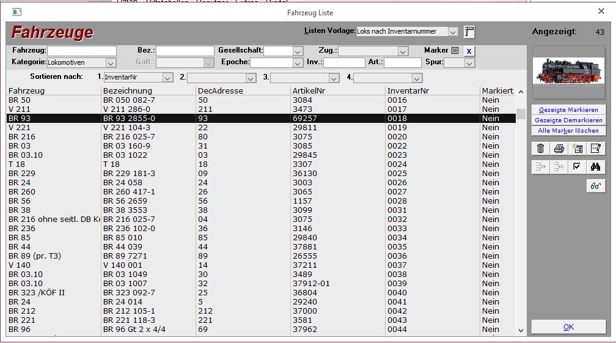Click the InventarNr column header
Screen dimensions: 616x343
point(433,90)
